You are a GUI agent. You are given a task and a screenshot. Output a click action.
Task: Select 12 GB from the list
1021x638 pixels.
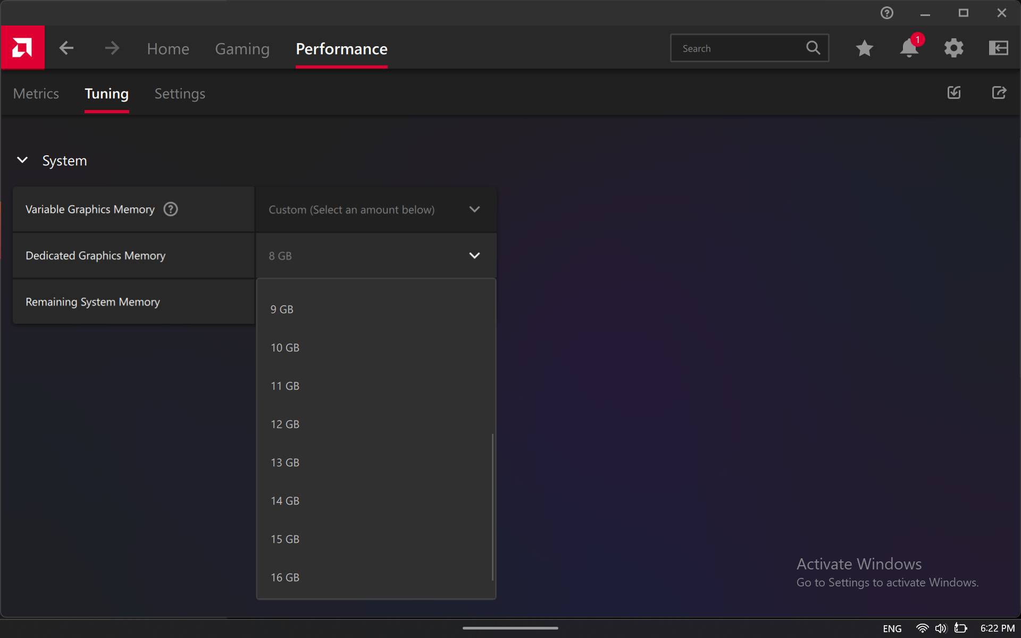point(285,424)
